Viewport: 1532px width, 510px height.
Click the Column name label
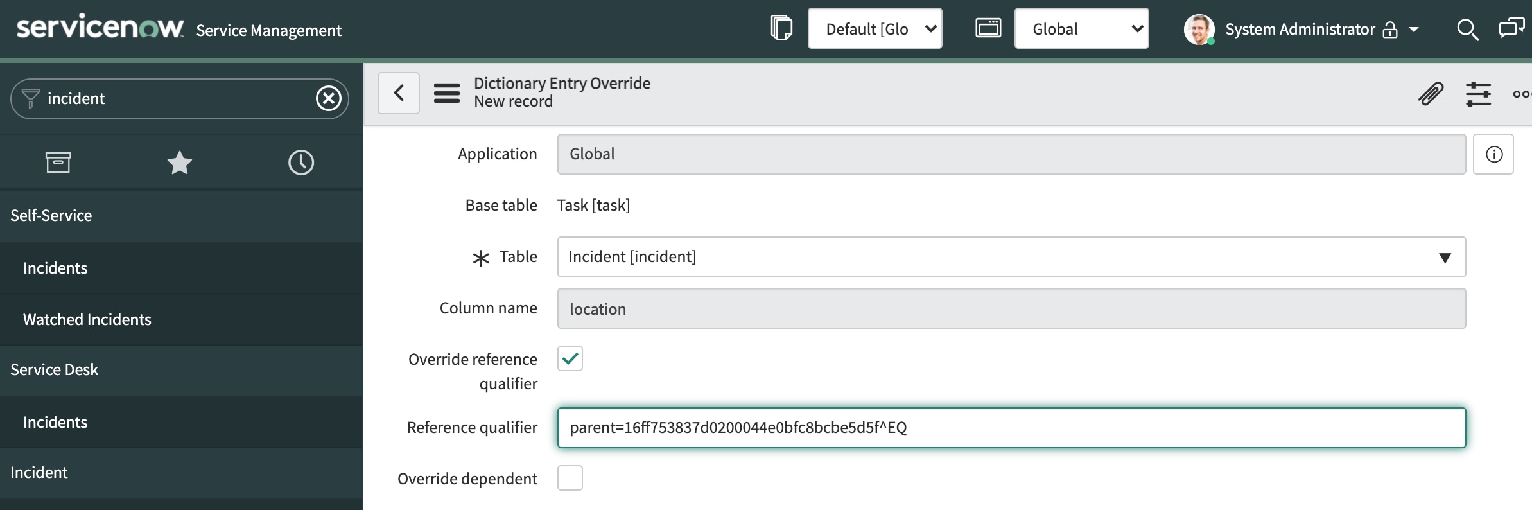point(488,308)
